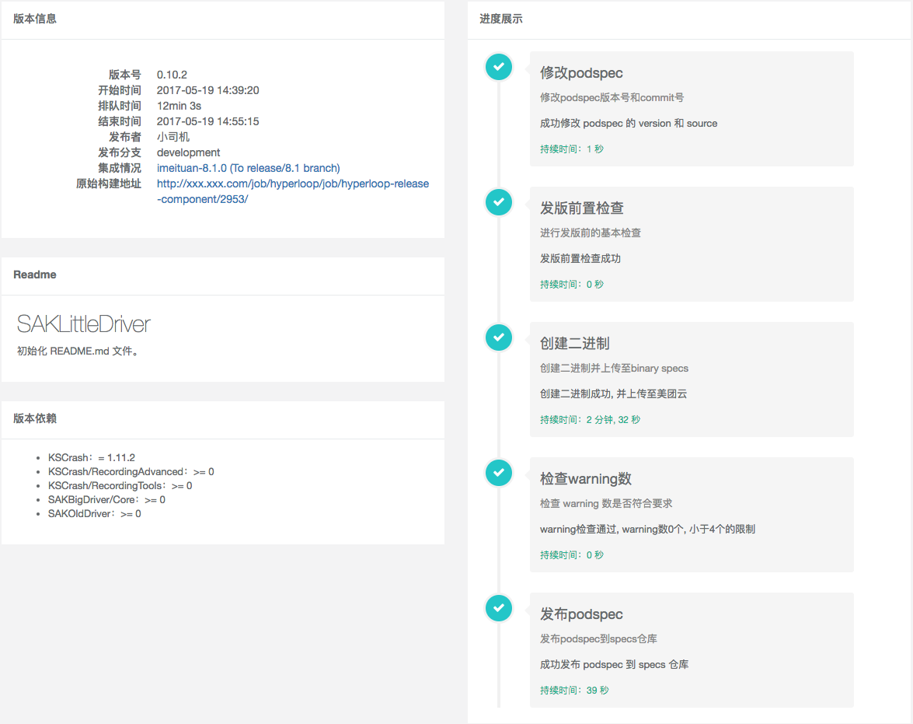Click the KSCrash/RecordingTools dependency item
The width and height of the screenshot is (913, 724).
pos(120,485)
